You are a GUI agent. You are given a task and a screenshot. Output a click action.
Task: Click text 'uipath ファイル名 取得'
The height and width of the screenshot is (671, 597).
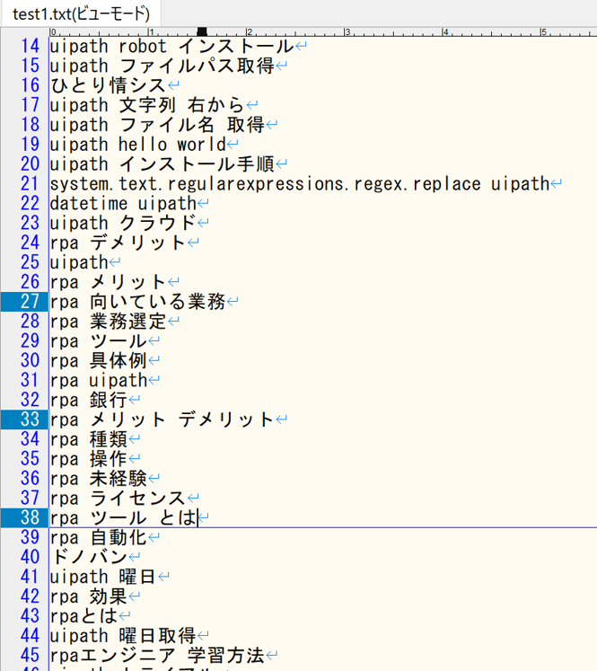pyautogui.click(x=157, y=125)
